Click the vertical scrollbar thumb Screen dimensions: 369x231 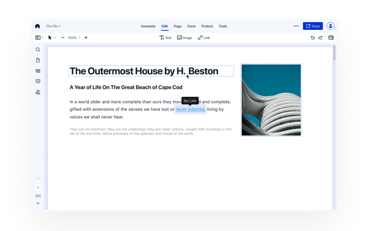tap(334, 53)
